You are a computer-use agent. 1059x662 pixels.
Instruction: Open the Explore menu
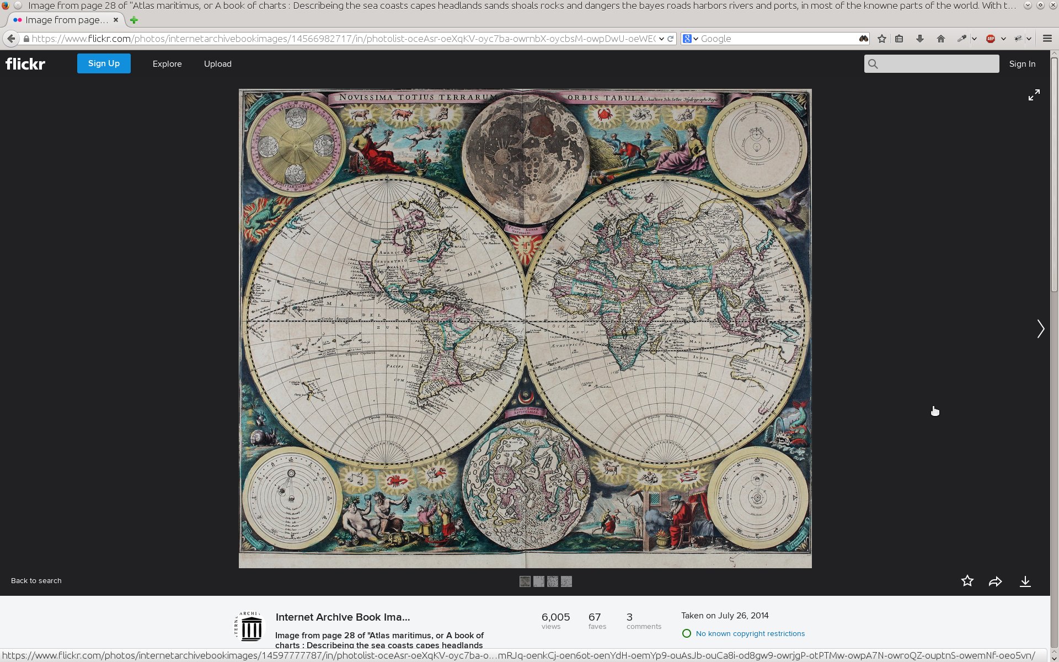[167, 64]
